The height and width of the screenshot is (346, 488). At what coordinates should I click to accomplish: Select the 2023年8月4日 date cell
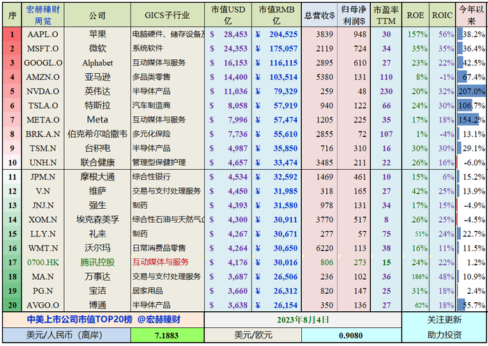pos(303,320)
